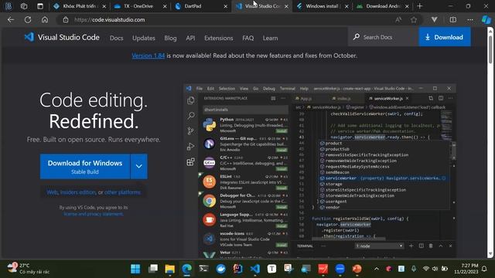Close the Windows install tab
The width and height of the screenshot is (495, 278).
tap(346, 6)
